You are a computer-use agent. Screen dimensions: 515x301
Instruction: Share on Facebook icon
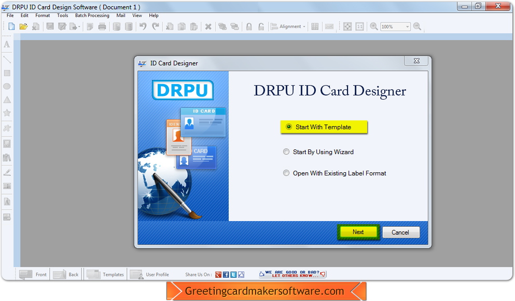pyautogui.click(x=226, y=275)
